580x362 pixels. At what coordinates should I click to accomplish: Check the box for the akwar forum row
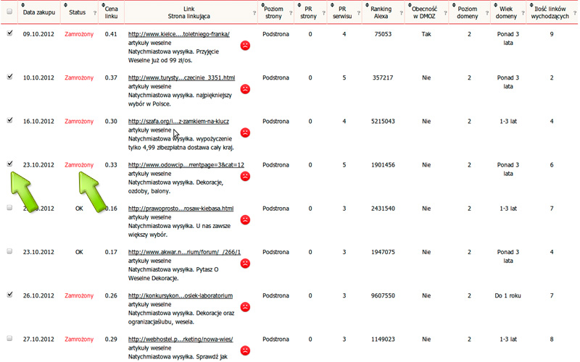pyautogui.click(x=9, y=251)
